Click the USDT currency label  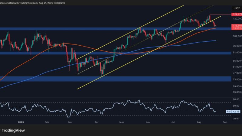click(x=237, y=8)
